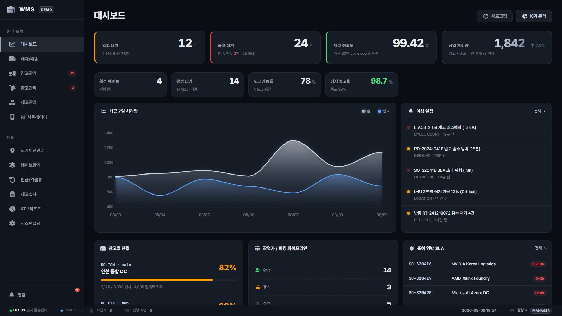Image resolution: width=562 pixels, height=316 pixels.
Task: Click the "08/07" date label on chart axis
Action: pos(293,215)
